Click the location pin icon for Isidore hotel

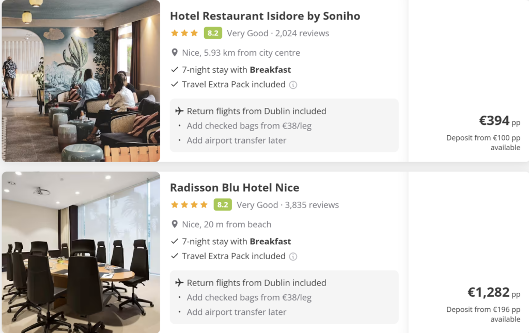[175, 52]
